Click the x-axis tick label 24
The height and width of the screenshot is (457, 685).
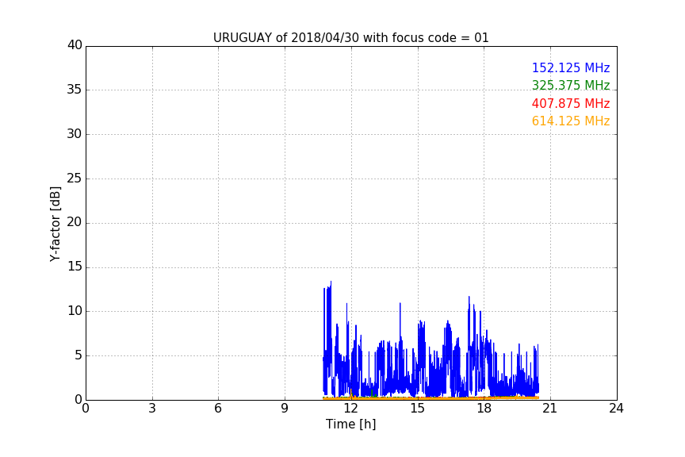(x=616, y=409)
